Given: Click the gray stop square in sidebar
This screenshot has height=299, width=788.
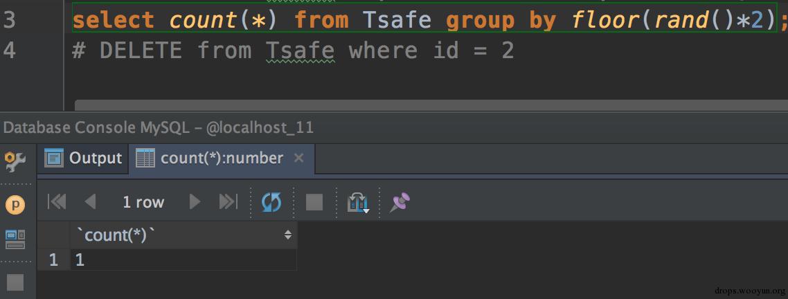Looking at the screenshot, I should [x=15, y=282].
